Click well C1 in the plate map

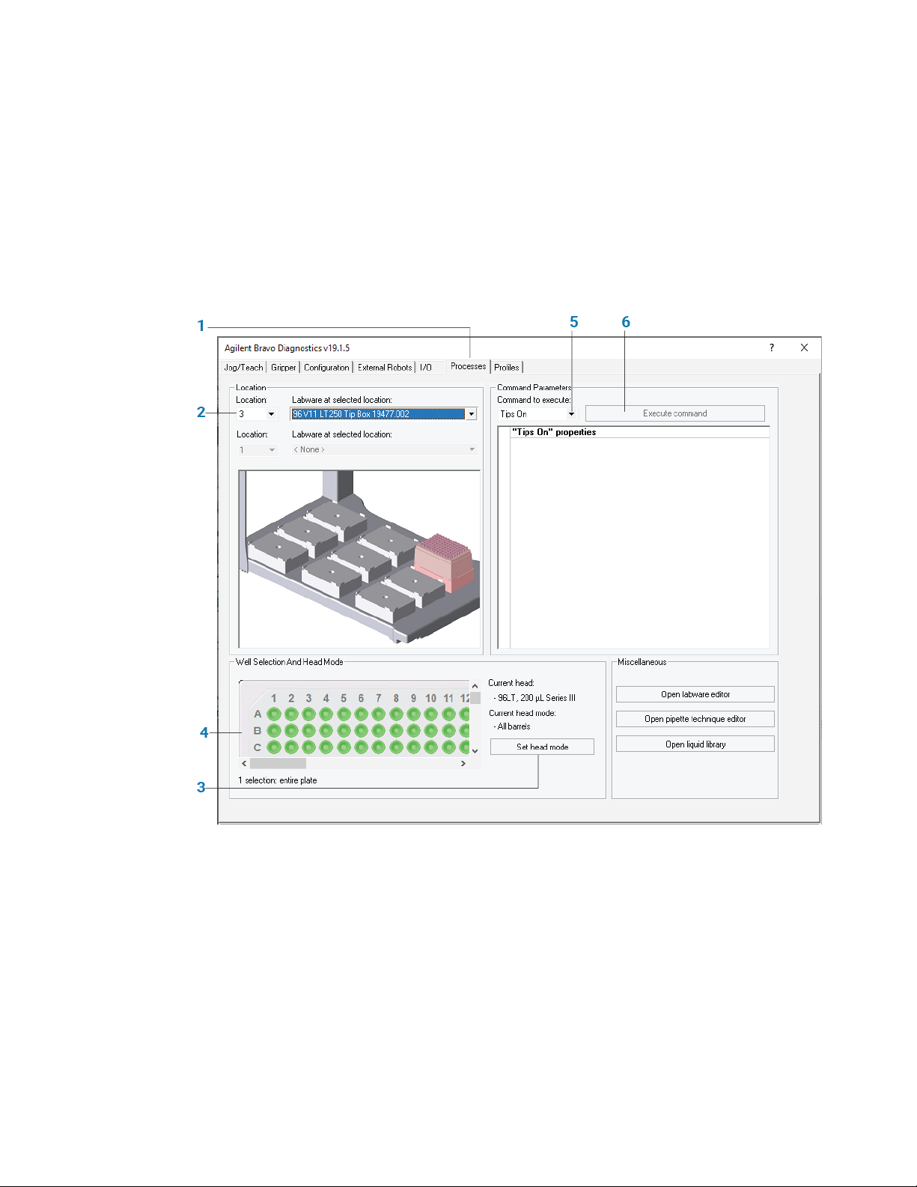pos(274,747)
